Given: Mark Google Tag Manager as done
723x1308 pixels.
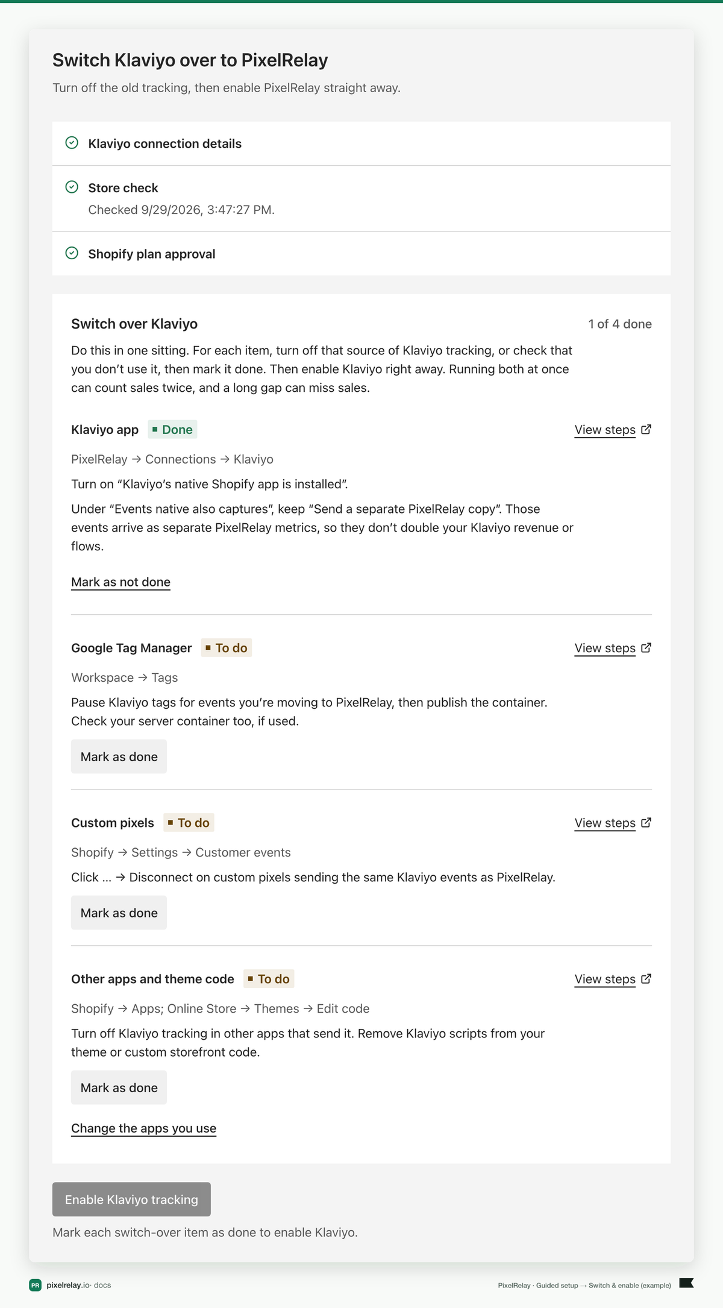Looking at the screenshot, I should tap(119, 756).
